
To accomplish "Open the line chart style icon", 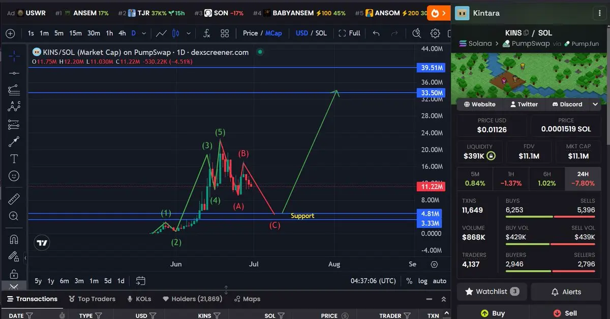I will (161, 33).
